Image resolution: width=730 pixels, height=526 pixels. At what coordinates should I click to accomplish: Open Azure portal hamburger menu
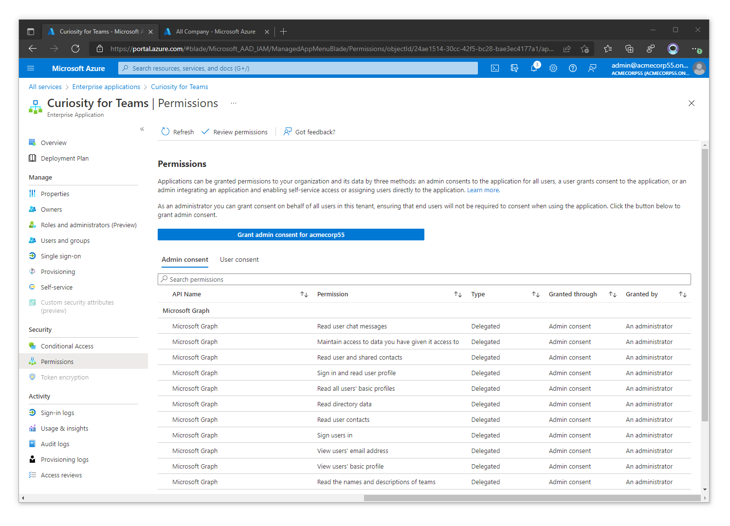[31, 69]
